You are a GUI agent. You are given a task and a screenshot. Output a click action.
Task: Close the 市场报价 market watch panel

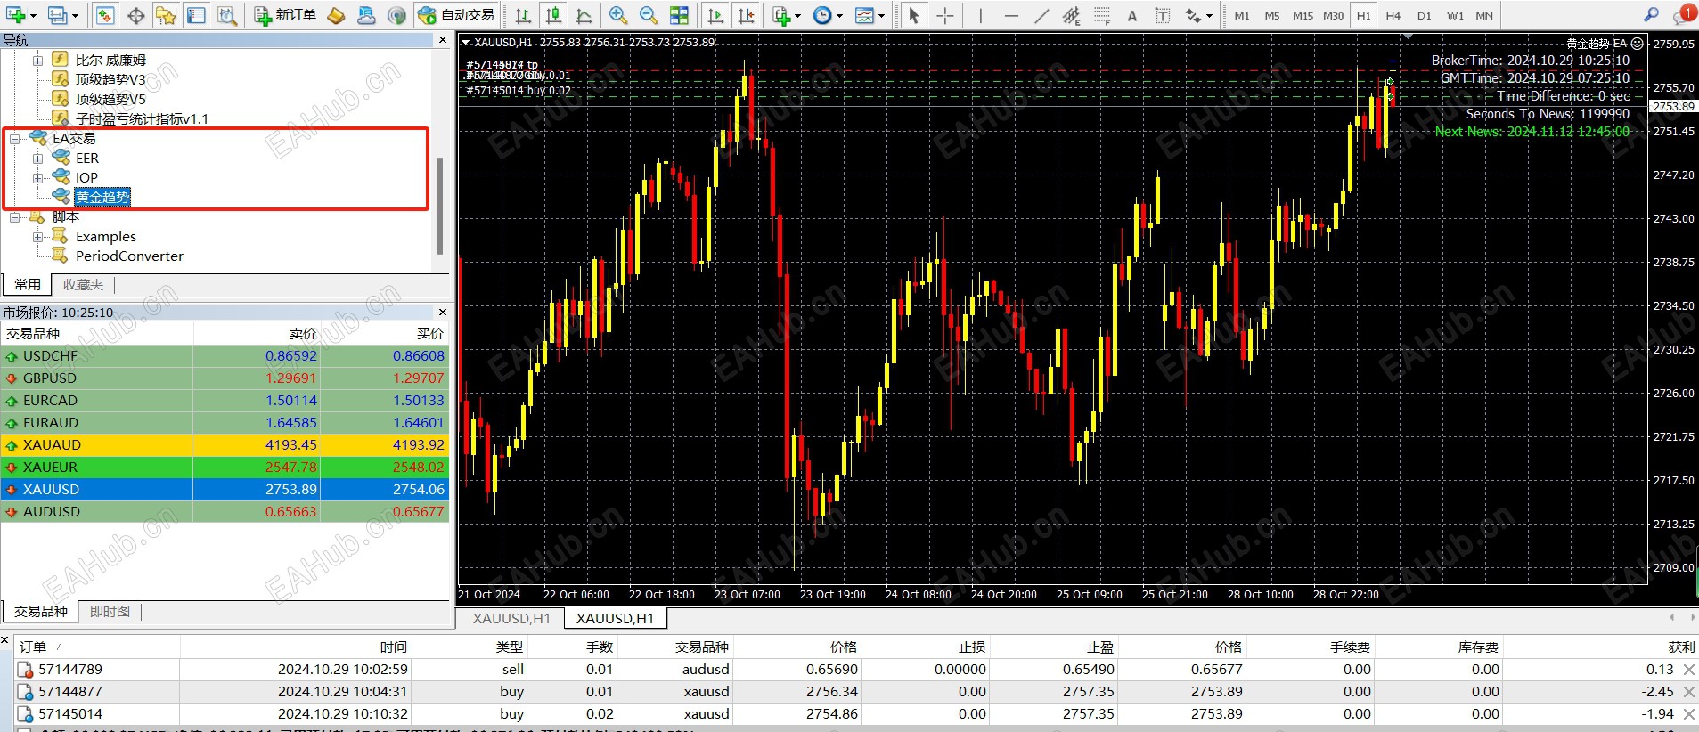point(443,313)
